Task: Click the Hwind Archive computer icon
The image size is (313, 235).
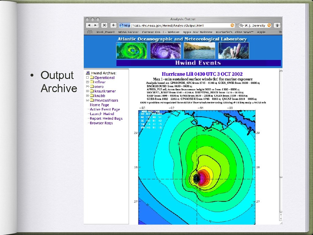Action: coord(88,73)
